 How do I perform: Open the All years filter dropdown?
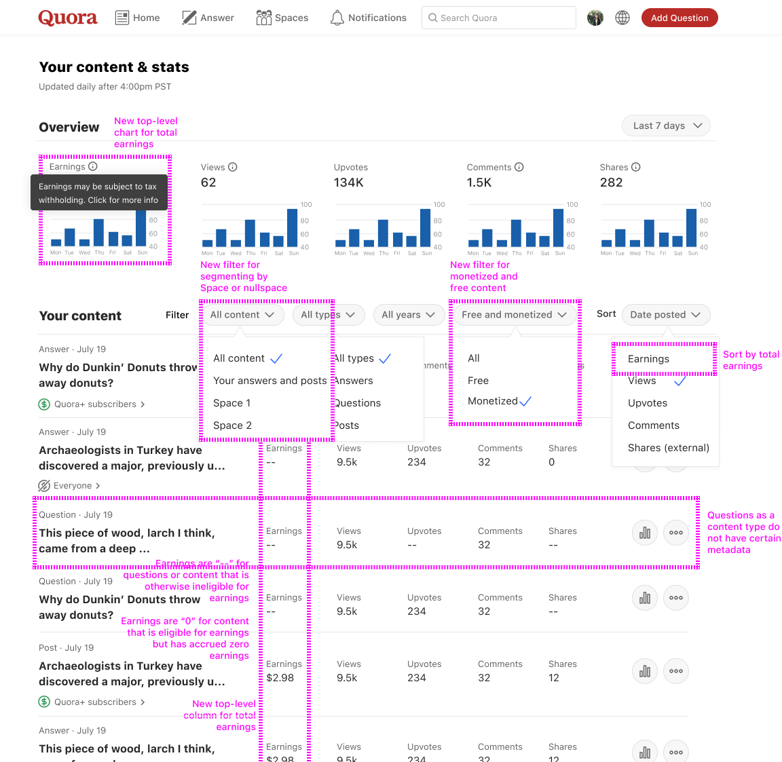tap(409, 315)
